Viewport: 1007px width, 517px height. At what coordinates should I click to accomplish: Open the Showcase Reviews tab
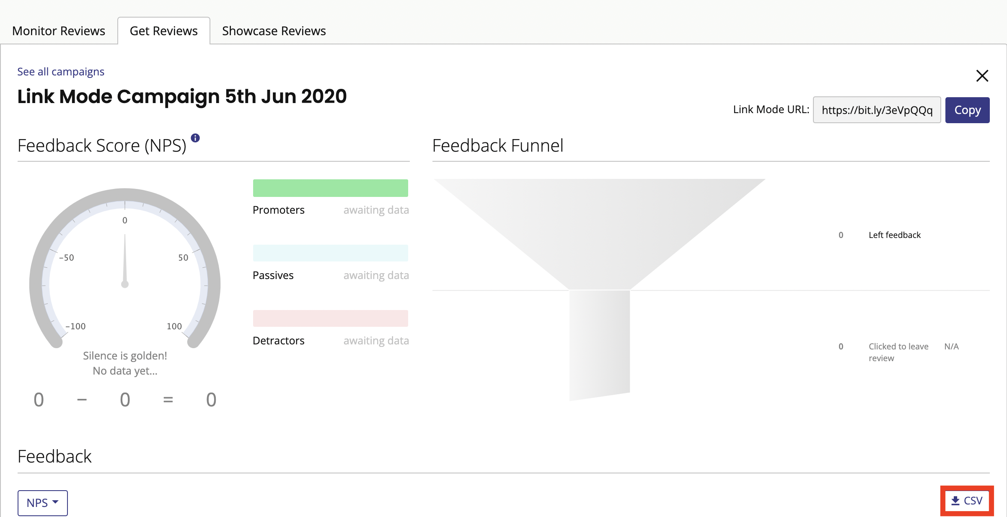click(x=274, y=31)
